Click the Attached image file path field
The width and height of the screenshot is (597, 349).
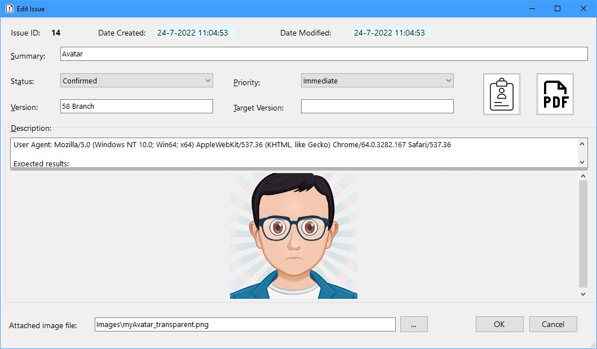[245, 325]
